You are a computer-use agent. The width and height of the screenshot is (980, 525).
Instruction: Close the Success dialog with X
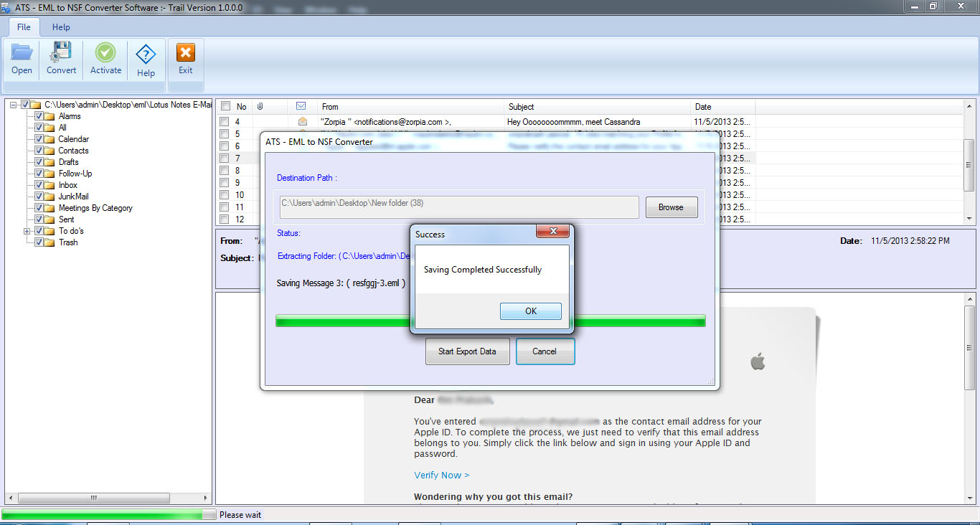pos(553,232)
